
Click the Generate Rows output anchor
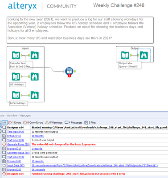point(75,71)
